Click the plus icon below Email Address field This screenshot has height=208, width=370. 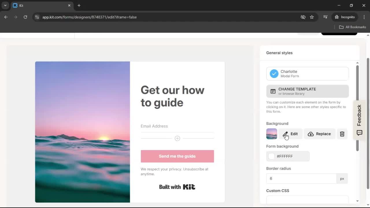[177, 138]
